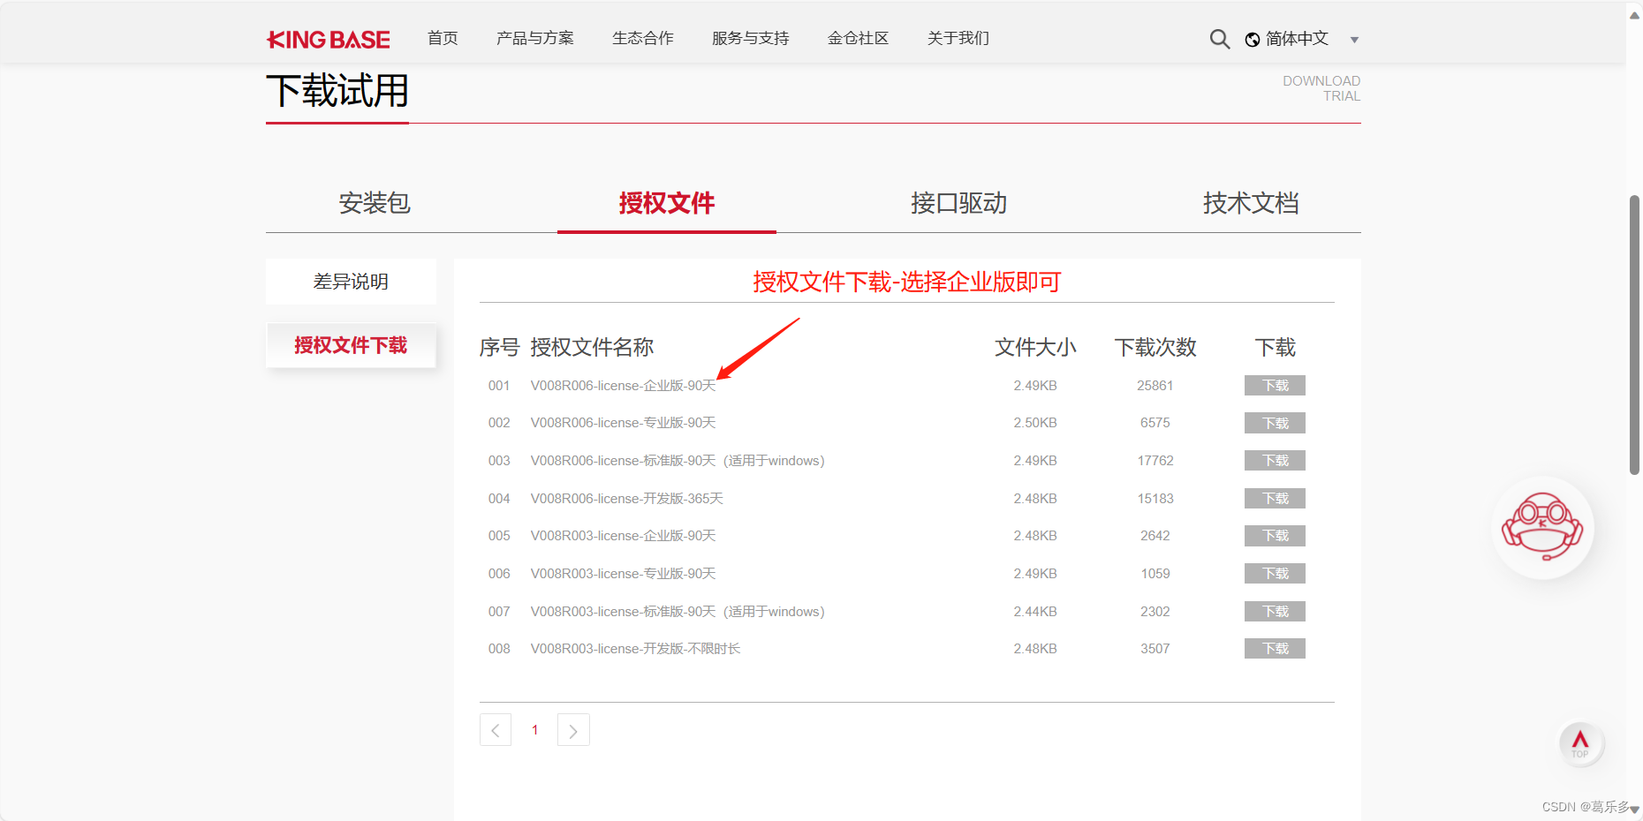
Task: Click the 下载试用 page heading
Action: pos(337,91)
